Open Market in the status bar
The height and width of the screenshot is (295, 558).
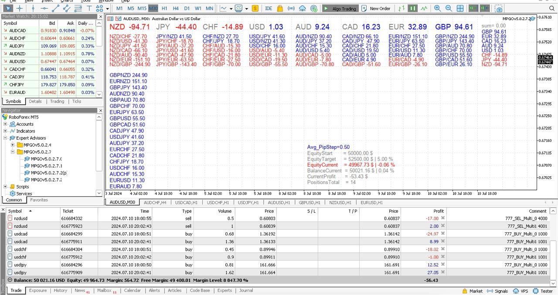[473, 291]
